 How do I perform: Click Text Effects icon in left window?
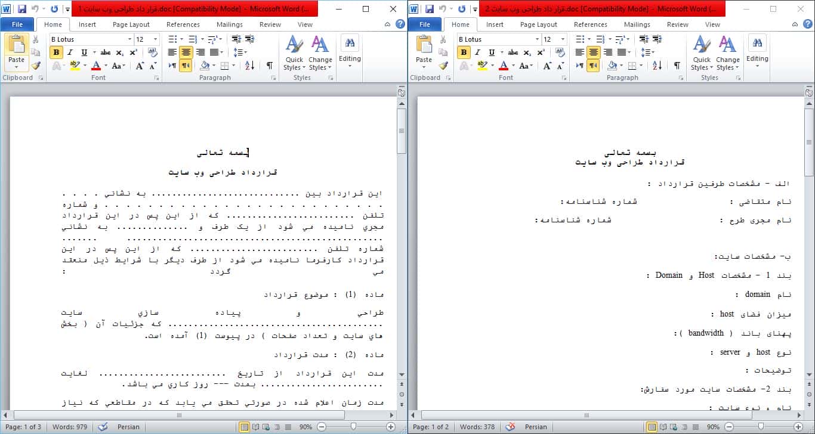[57, 66]
